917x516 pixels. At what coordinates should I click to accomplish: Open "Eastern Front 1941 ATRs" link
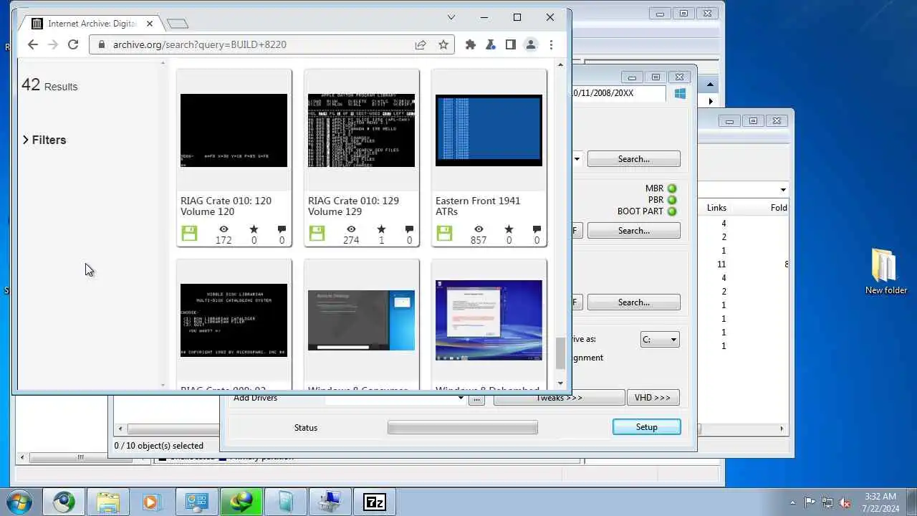click(478, 206)
